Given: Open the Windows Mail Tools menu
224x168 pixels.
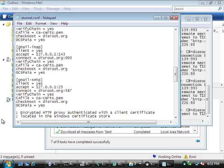Looking at the screenshot, I should (x=38, y=9).
